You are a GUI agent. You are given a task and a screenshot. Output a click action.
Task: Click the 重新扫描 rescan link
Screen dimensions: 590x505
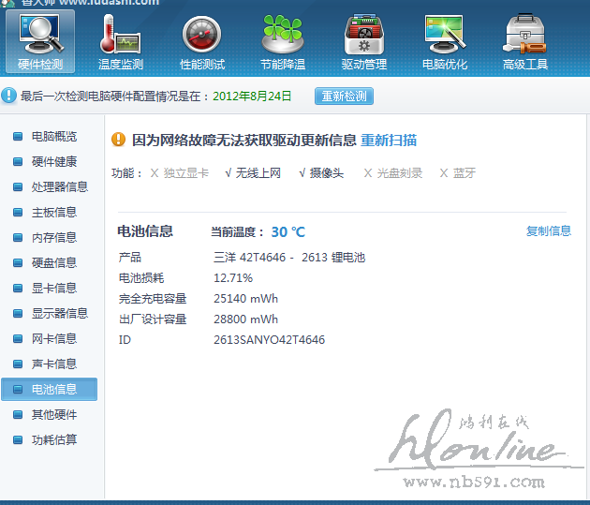389,140
